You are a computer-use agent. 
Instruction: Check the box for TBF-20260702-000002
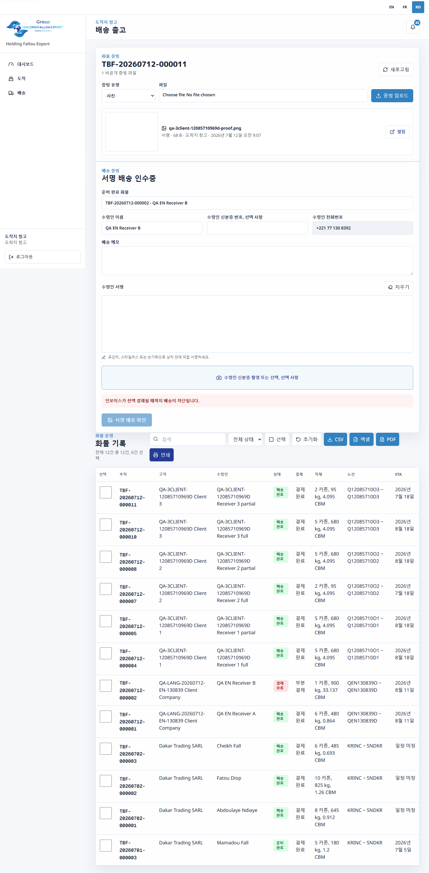tap(106, 781)
